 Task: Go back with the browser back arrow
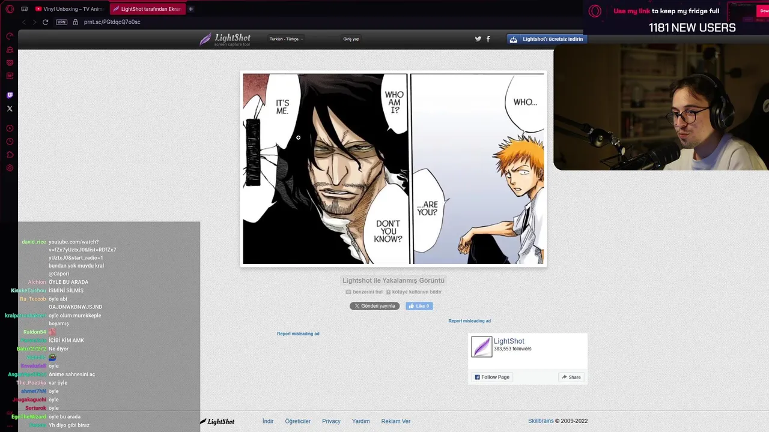click(24, 22)
